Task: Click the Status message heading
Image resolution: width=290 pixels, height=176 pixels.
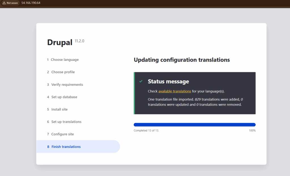Action: (x=168, y=81)
